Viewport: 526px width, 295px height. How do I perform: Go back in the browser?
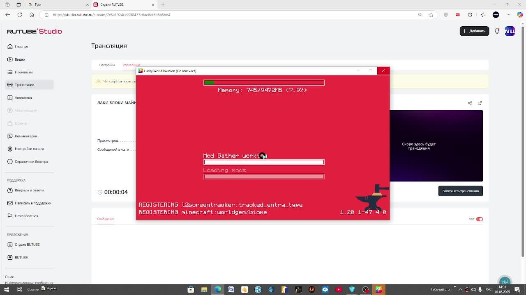coord(7,15)
